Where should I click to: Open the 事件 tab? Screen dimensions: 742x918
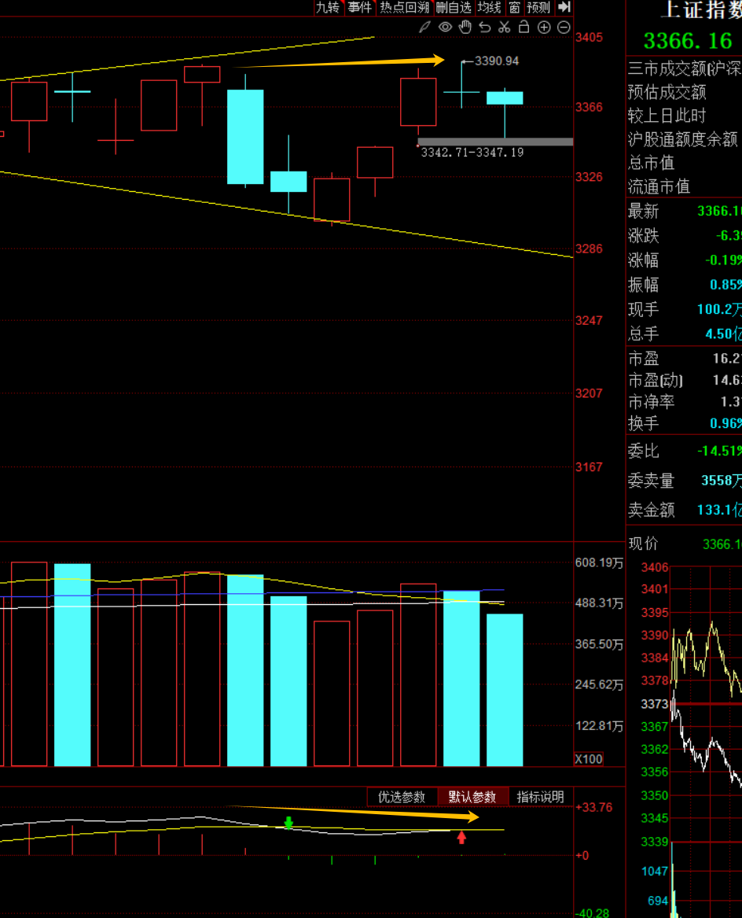[x=360, y=8]
